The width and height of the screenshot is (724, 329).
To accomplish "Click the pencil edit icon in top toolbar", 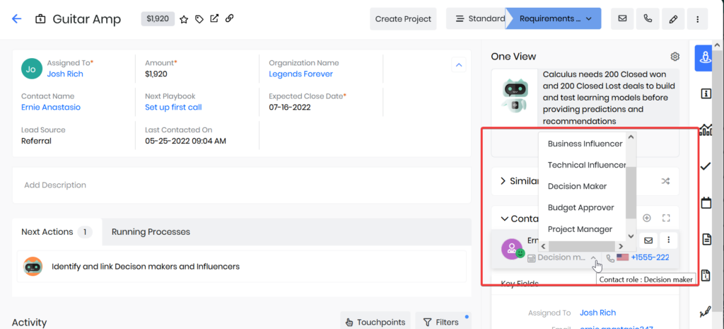I will (673, 19).
